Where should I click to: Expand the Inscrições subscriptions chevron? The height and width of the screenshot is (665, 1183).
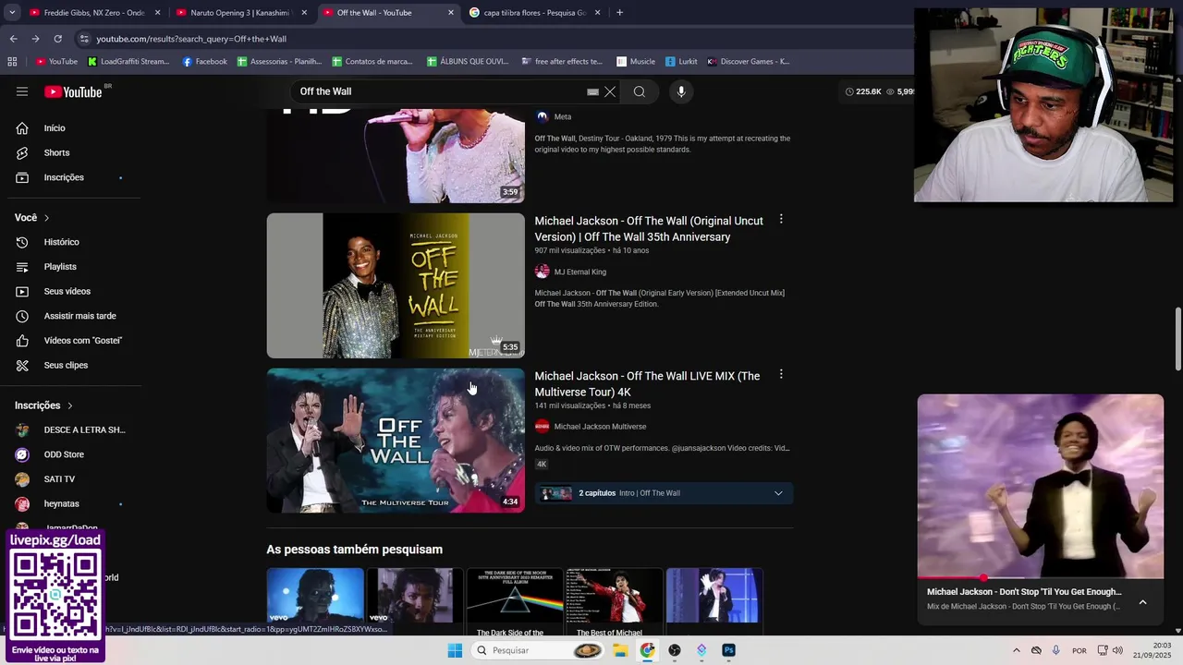pos(69,405)
